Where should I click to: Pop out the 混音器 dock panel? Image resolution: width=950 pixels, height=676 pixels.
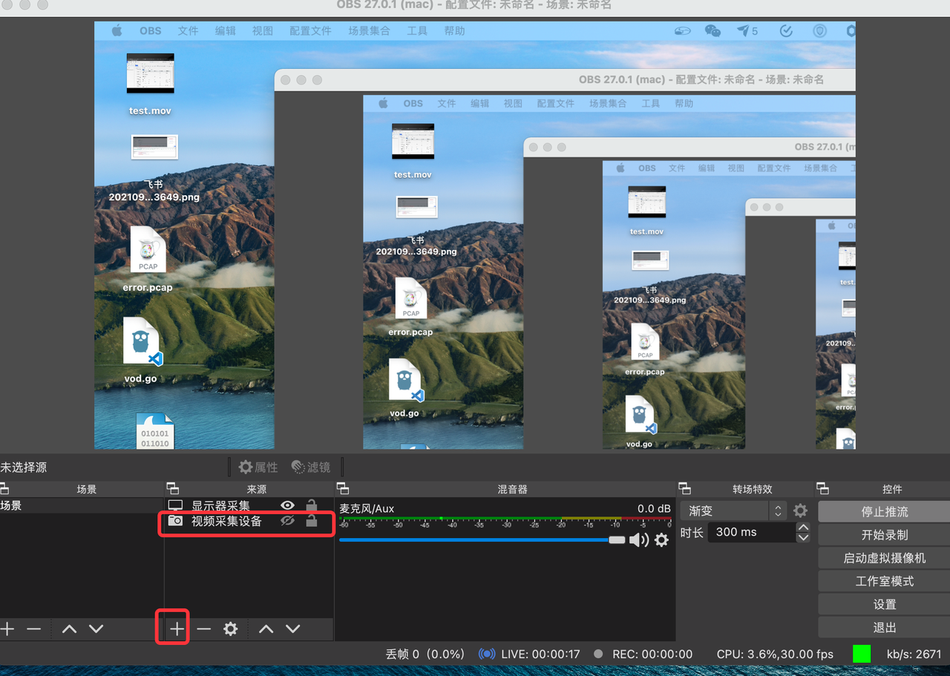(343, 489)
